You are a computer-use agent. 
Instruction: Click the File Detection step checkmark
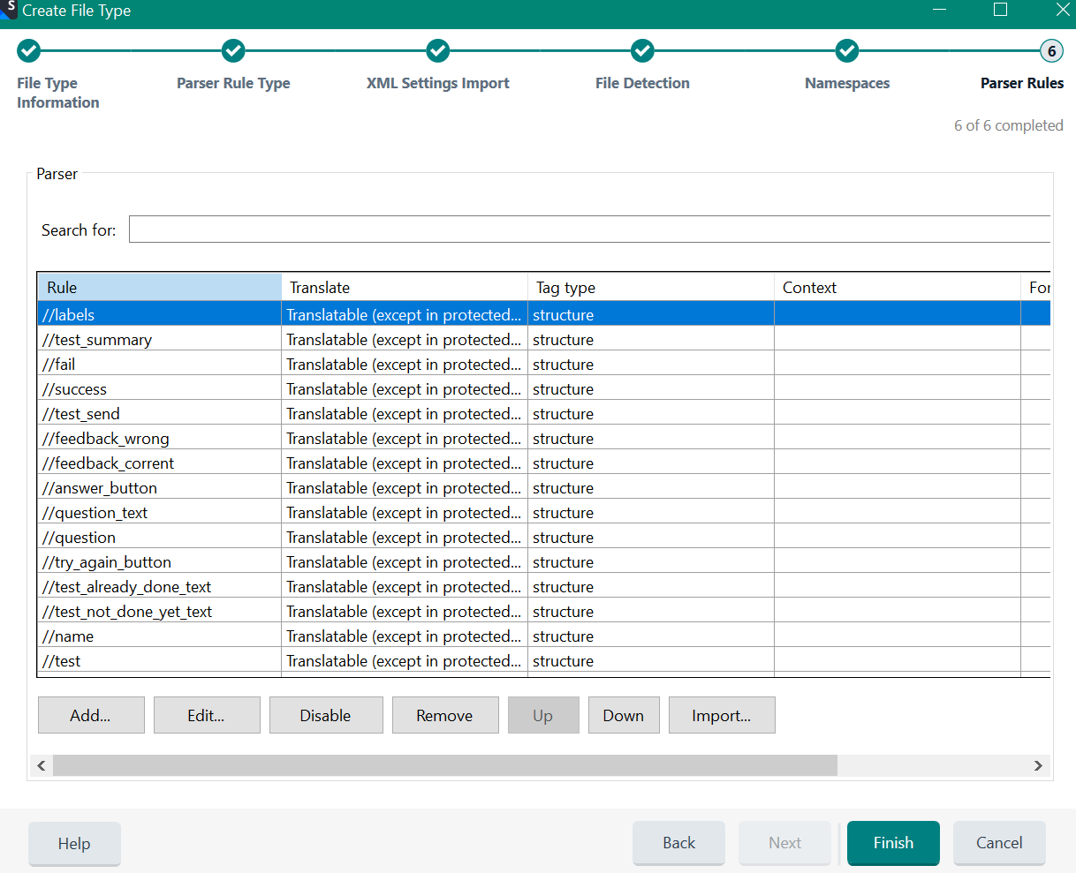[x=642, y=51]
